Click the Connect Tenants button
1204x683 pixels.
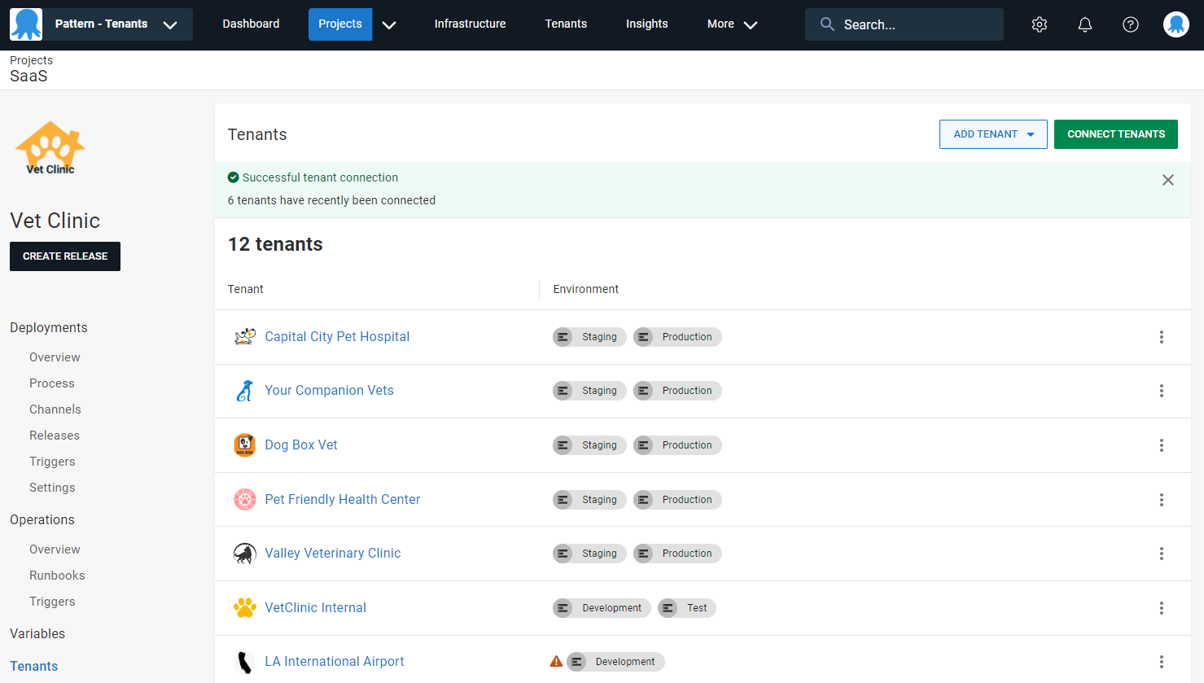tap(1115, 134)
